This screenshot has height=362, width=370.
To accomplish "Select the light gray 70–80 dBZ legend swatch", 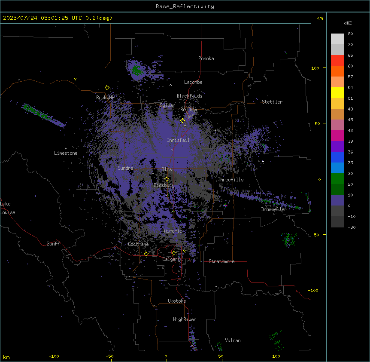I will coord(337,39).
